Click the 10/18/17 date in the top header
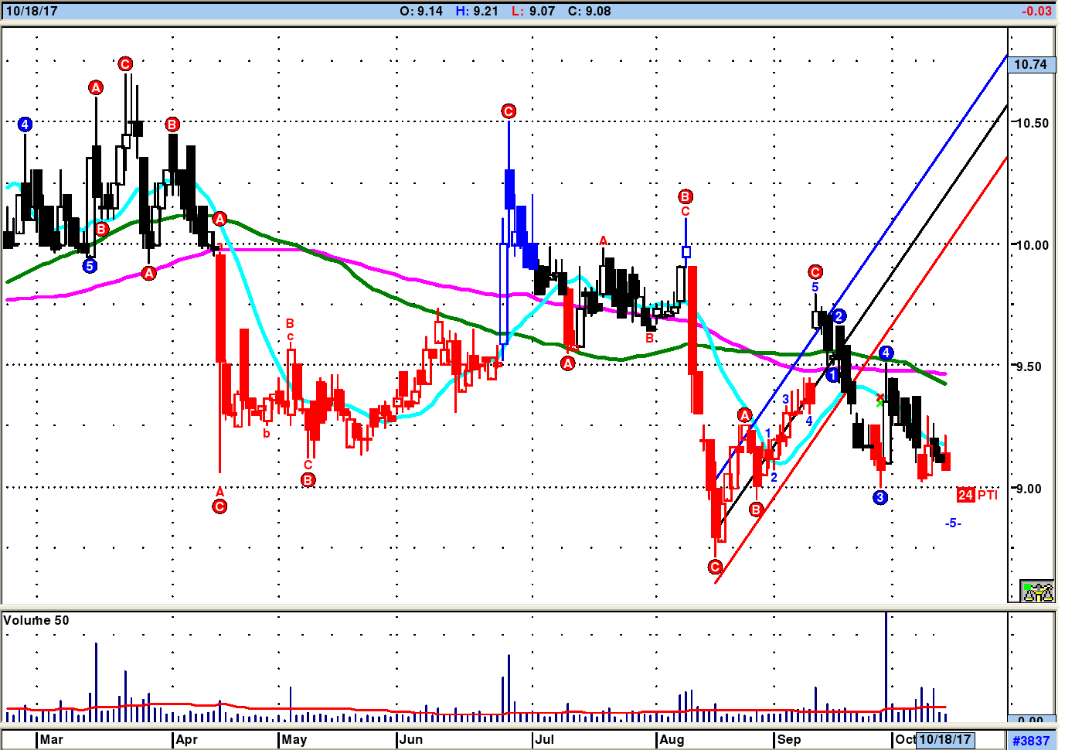Image resolution: width=1082 pixels, height=750 pixels. 31,11
